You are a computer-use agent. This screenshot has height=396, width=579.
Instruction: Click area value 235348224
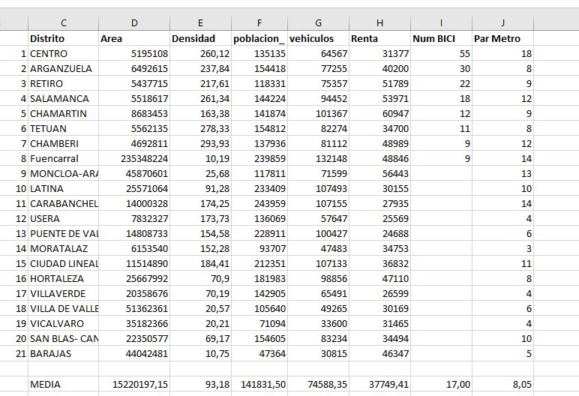134,159
